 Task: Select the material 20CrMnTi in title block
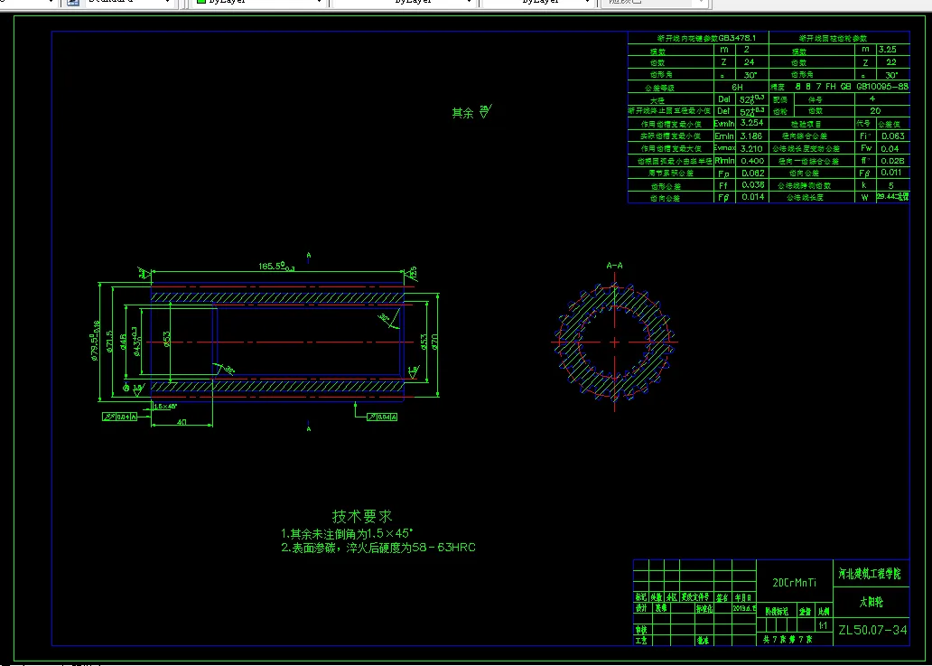click(x=795, y=584)
